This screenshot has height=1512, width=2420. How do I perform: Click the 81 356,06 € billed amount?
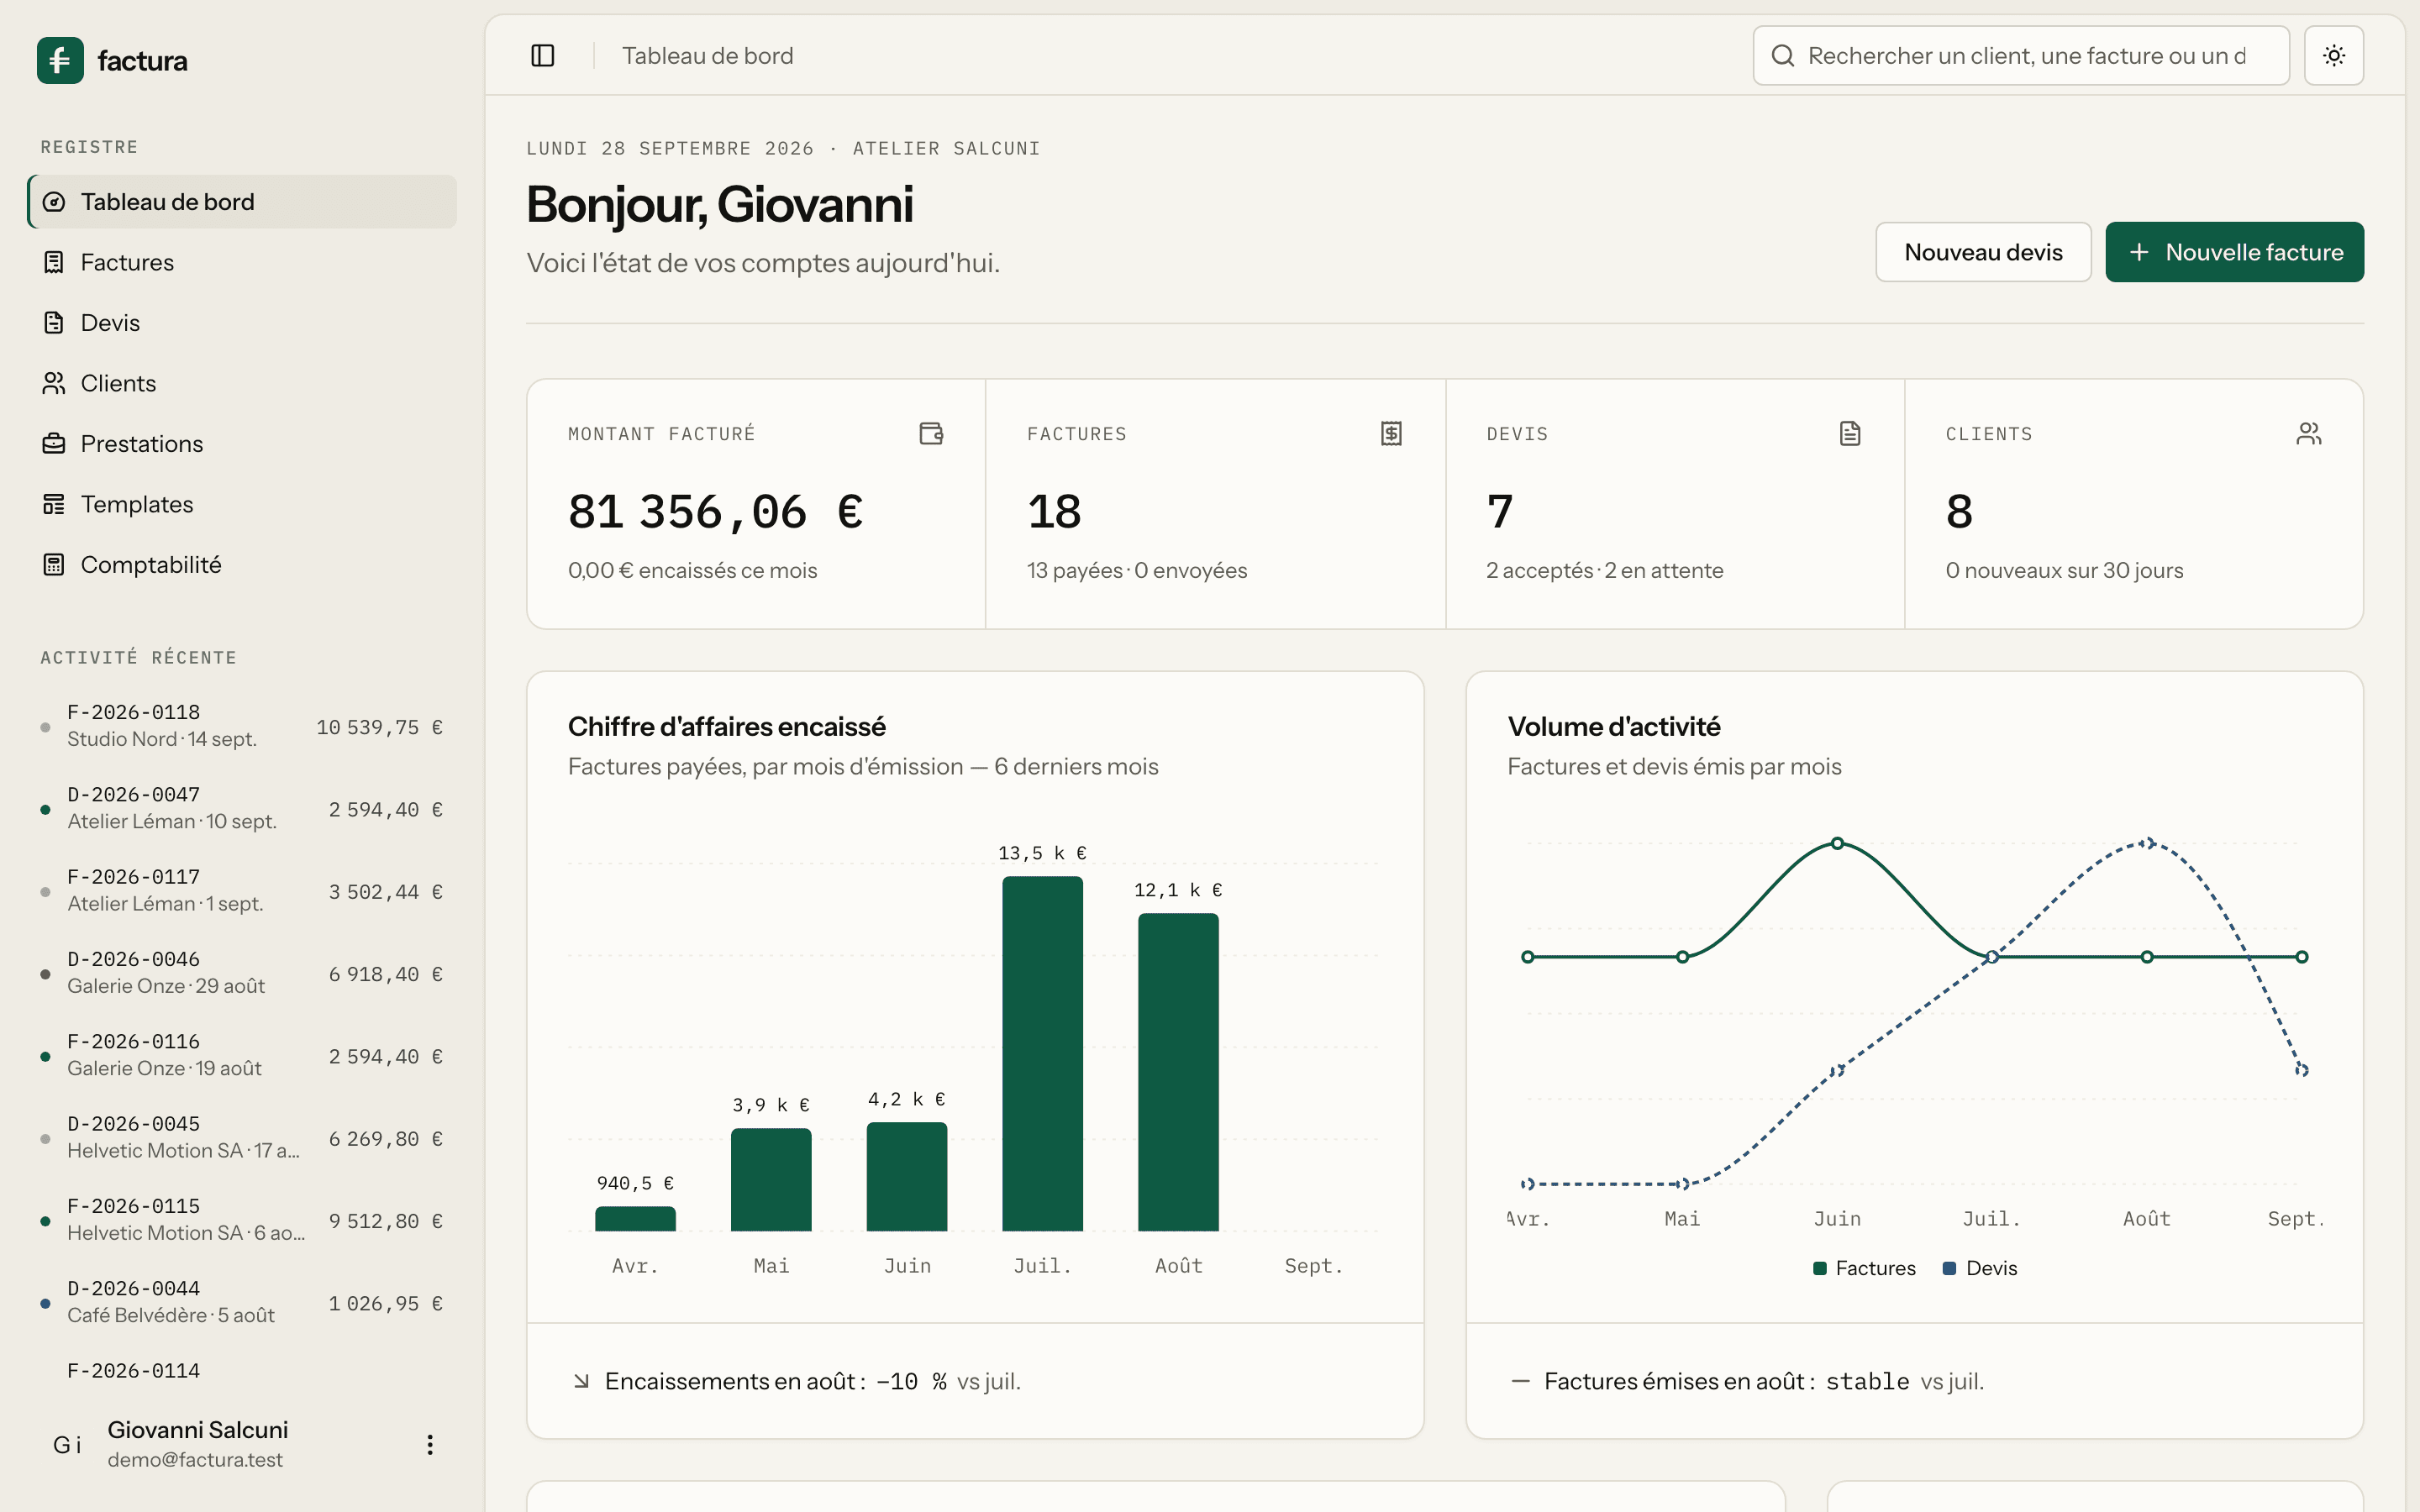click(716, 512)
